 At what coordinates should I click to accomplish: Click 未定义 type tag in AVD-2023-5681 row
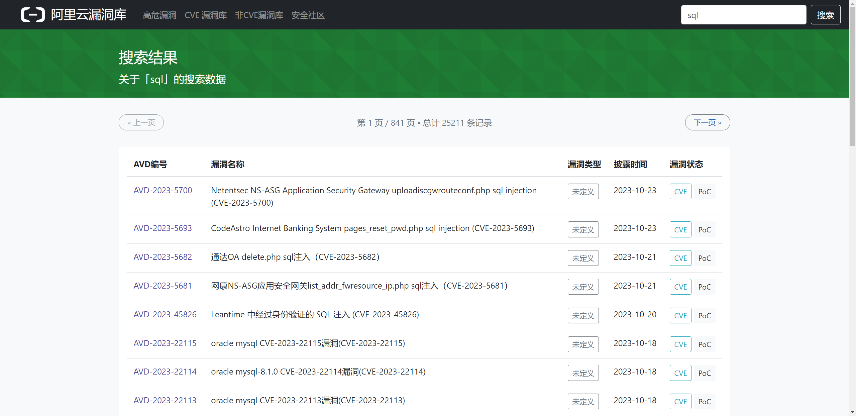[583, 287]
